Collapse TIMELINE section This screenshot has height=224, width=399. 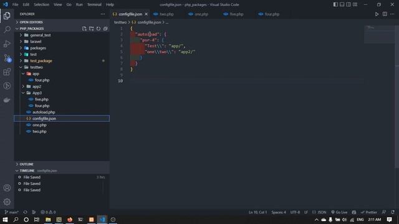pyautogui.click(x=62, y=170)
